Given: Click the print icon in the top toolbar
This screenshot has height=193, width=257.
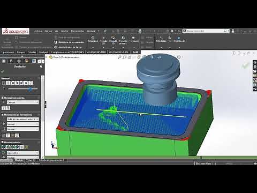Looking at the screenshot, I should [x=140, y=31].
